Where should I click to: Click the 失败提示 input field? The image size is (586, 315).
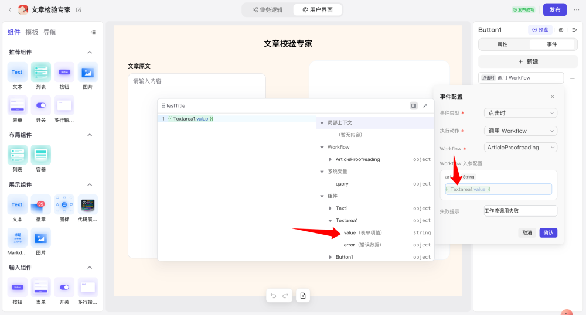tap(520, 211)
